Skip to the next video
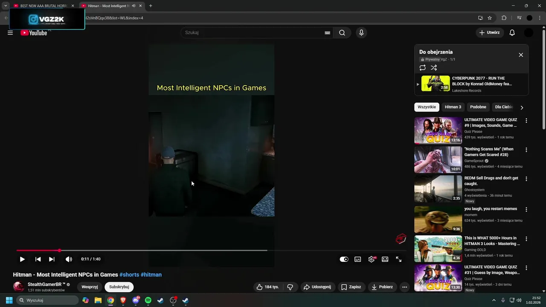This screenshot has width=546, height=307. (52, 259)
